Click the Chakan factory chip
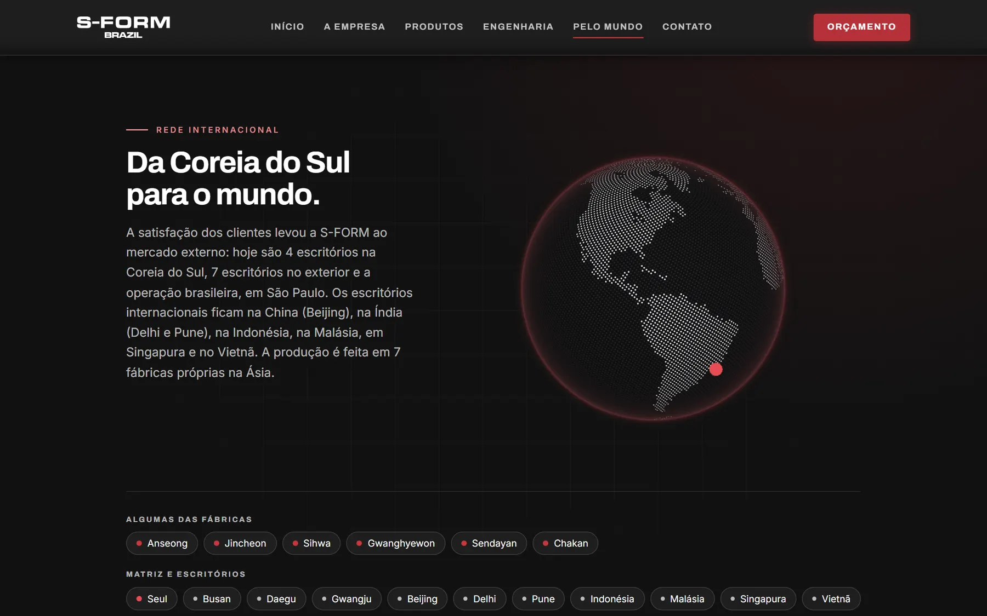This screenshot has width=987, height=616. 565,543
